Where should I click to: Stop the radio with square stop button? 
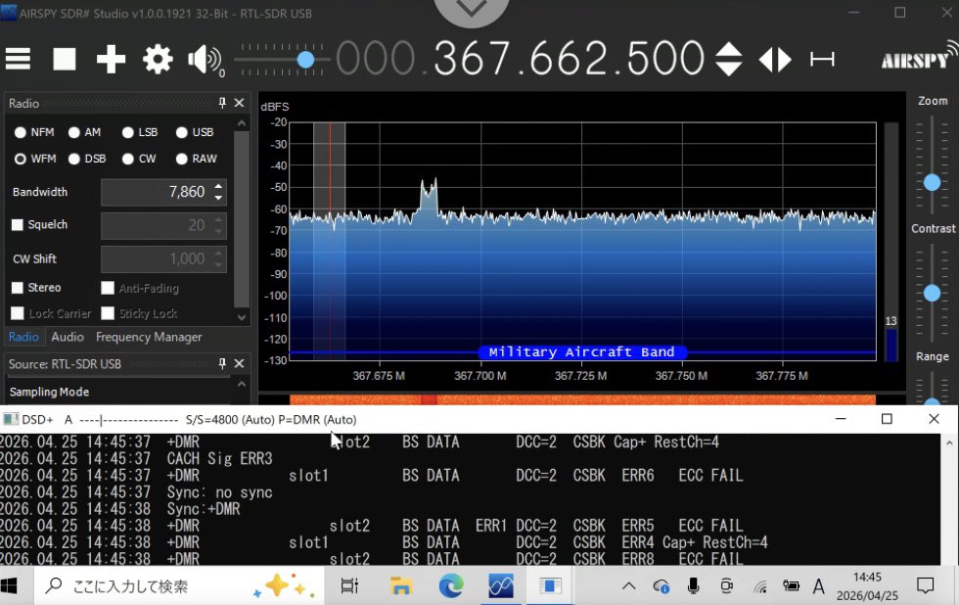point(65,60)
